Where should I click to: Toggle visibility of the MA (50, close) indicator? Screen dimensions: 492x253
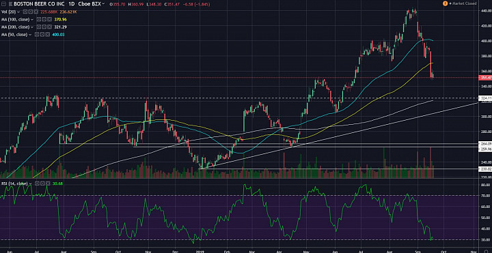tap(37, 35)
